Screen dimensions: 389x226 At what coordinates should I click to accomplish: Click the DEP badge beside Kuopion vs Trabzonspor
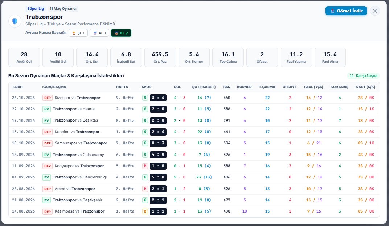click(48, 132)
